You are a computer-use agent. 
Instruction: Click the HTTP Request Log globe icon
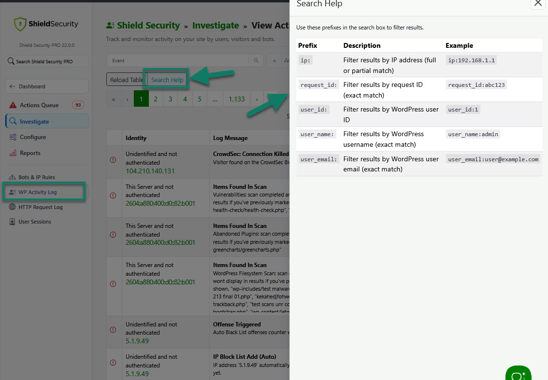click(12, 207)
